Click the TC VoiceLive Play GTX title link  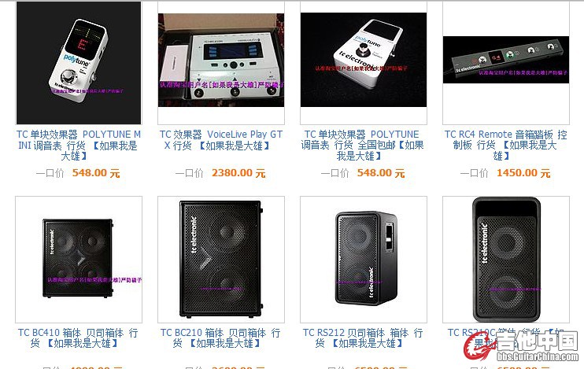point(221,140)
